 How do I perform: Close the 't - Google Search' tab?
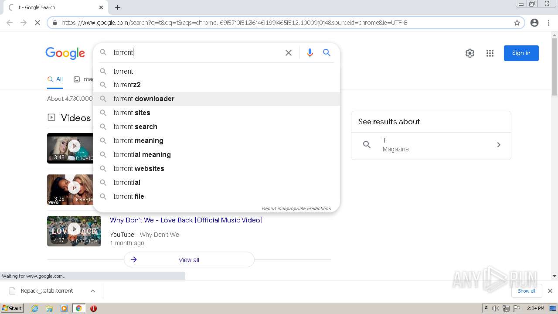pyautogui.click(x=101, y=7)
